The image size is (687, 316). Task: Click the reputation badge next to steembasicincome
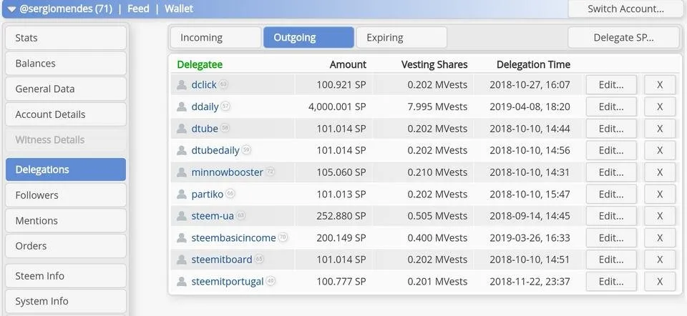283,237
